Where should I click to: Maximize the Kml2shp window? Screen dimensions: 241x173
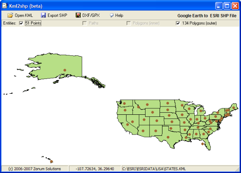tap(227, 6)
